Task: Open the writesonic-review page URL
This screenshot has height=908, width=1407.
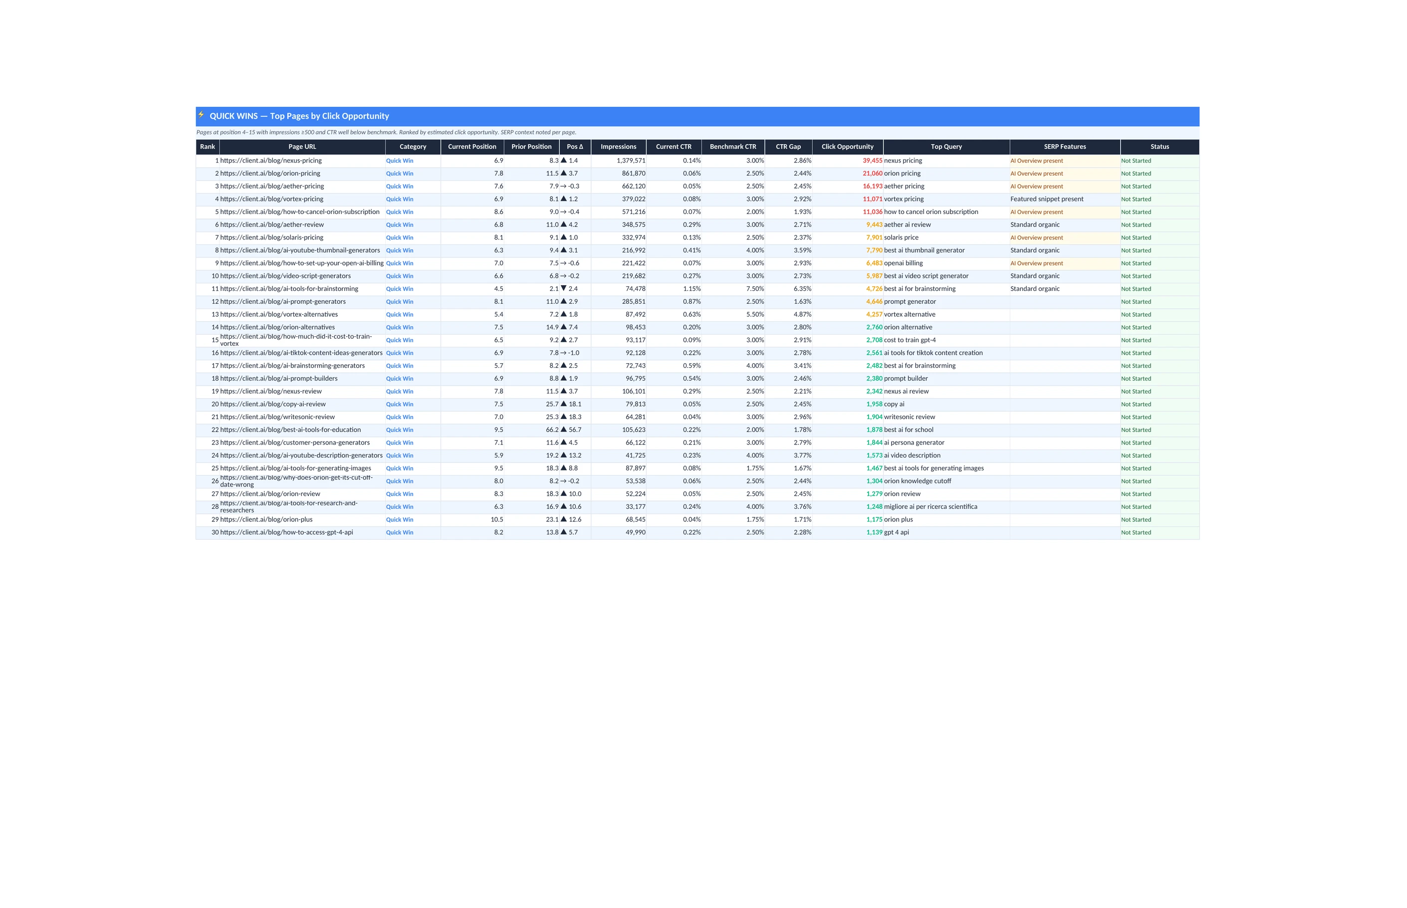Action: 277,417
